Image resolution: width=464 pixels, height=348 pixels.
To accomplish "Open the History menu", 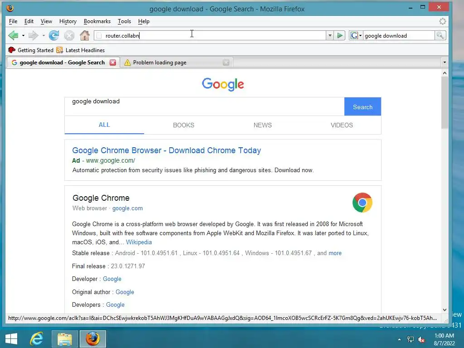I will 68,21.
